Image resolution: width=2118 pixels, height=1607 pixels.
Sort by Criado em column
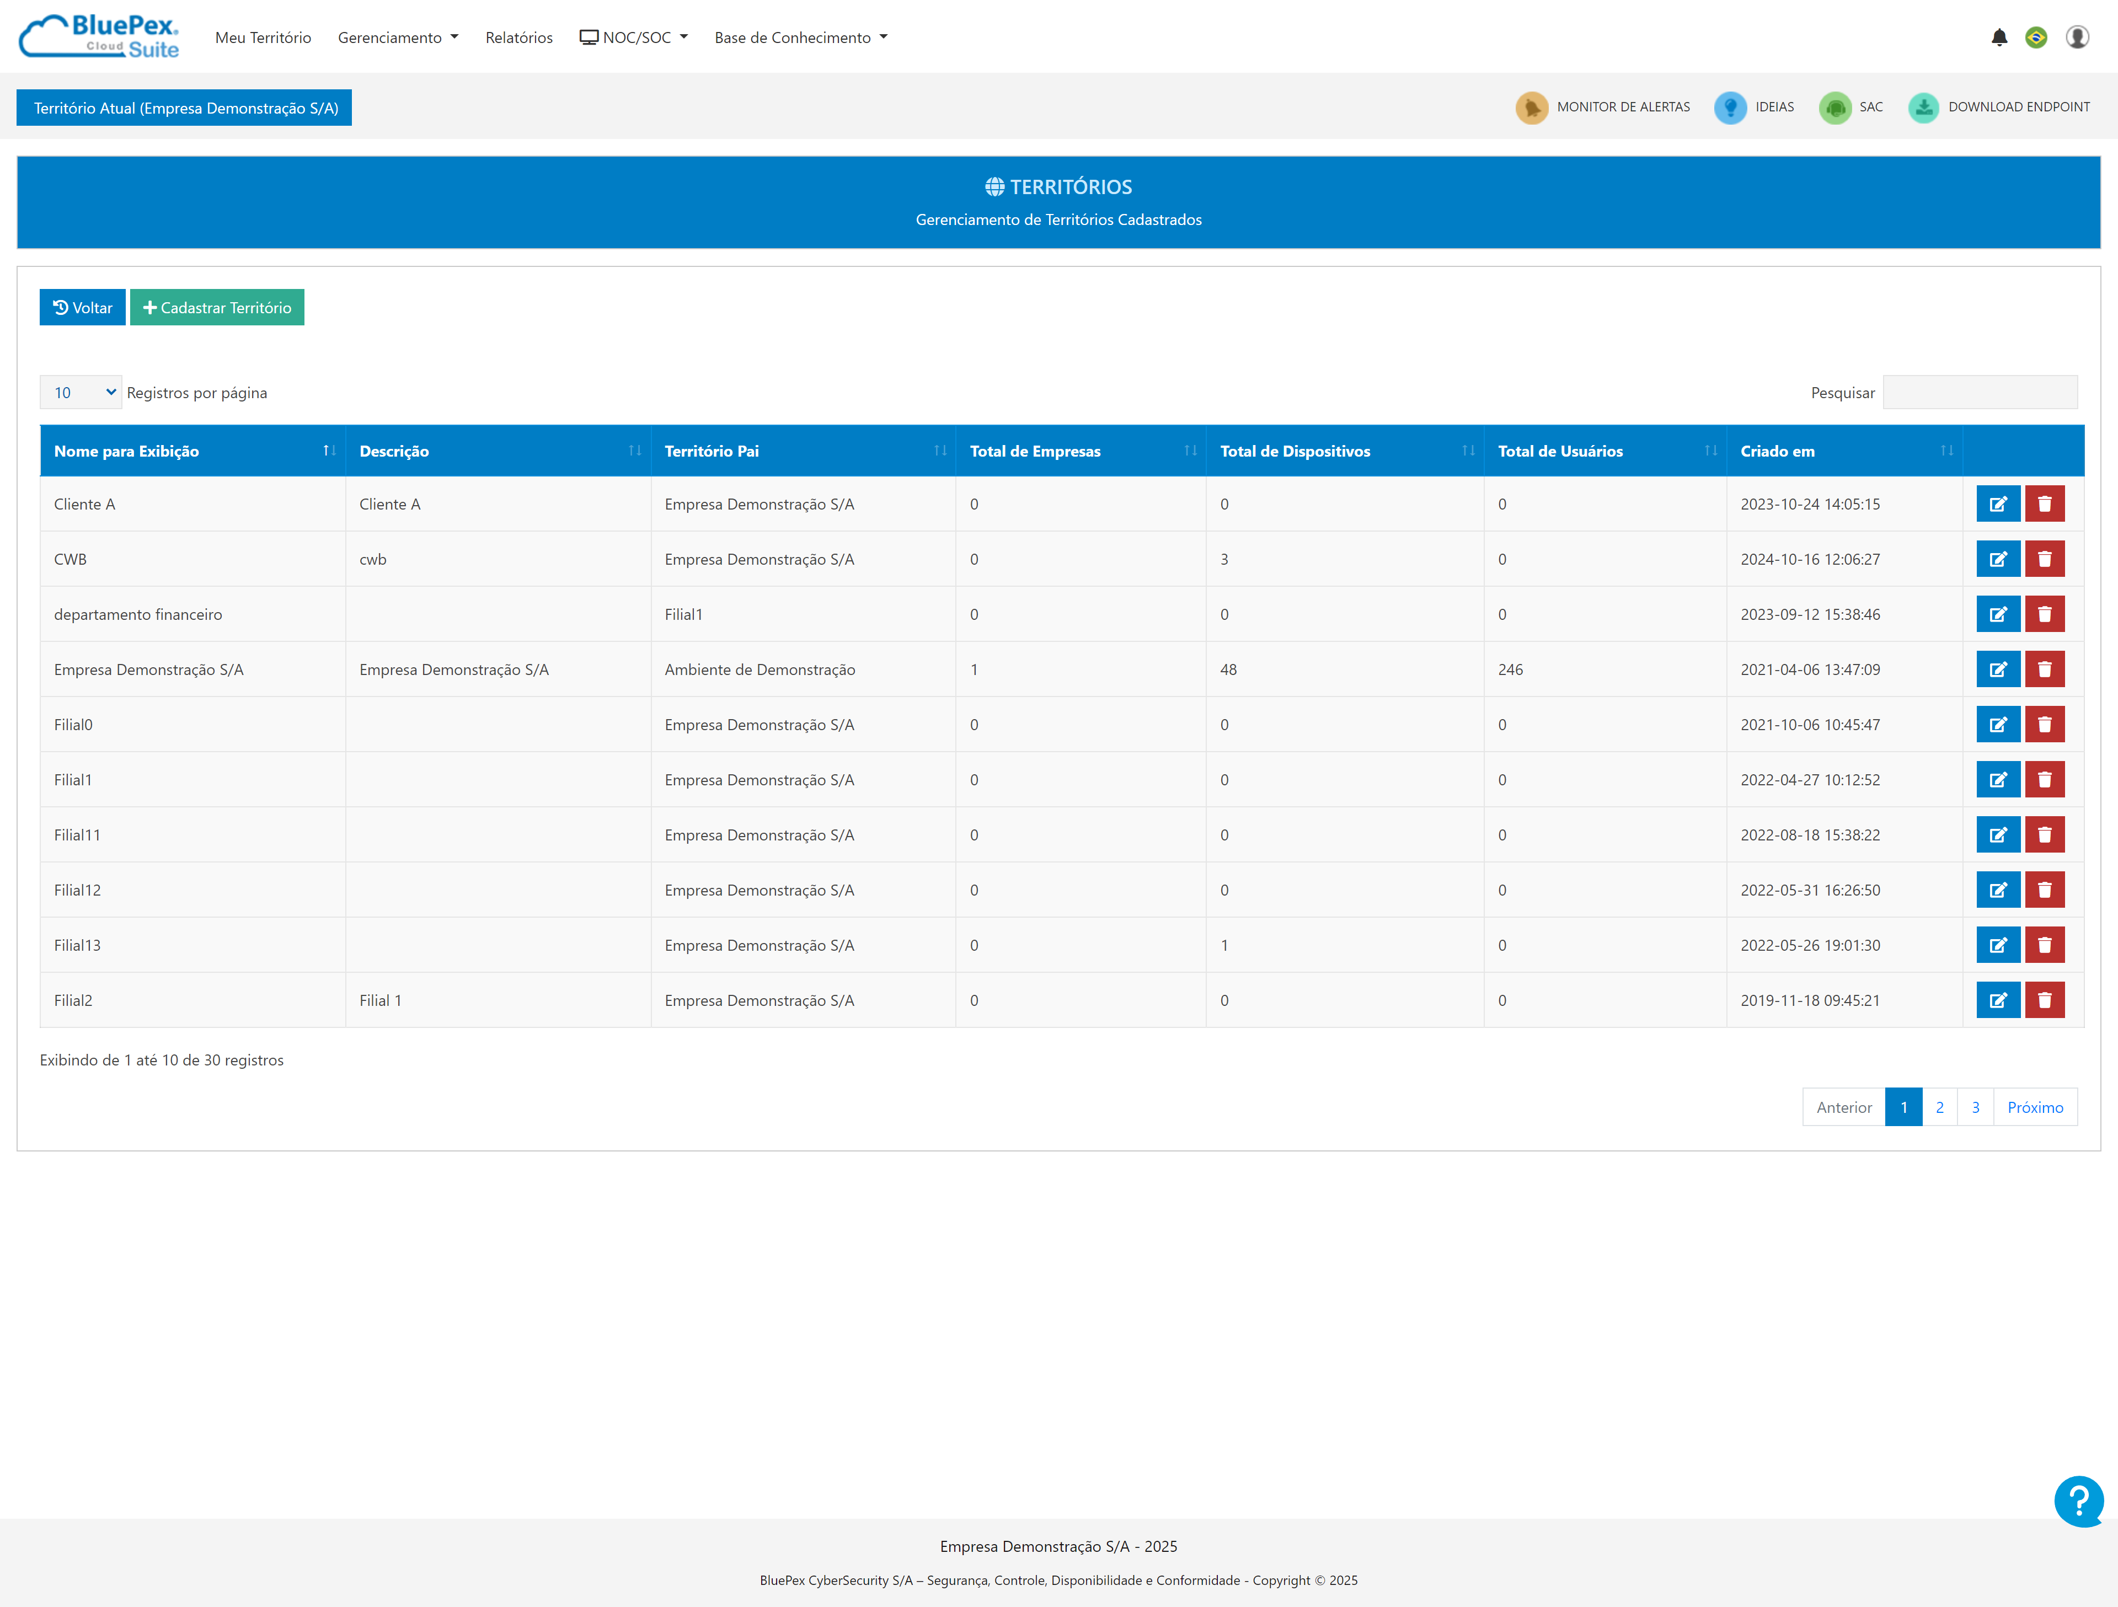1845,451
